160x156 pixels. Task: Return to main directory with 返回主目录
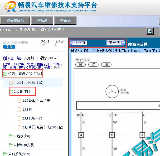pyautogui.click(x=15, y=20)
